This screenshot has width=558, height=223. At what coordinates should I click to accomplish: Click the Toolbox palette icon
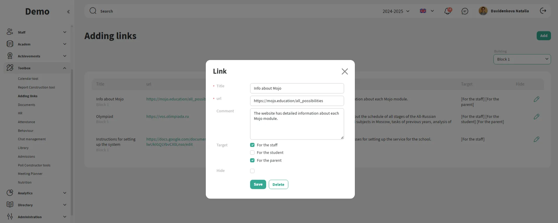pos(10,68)
